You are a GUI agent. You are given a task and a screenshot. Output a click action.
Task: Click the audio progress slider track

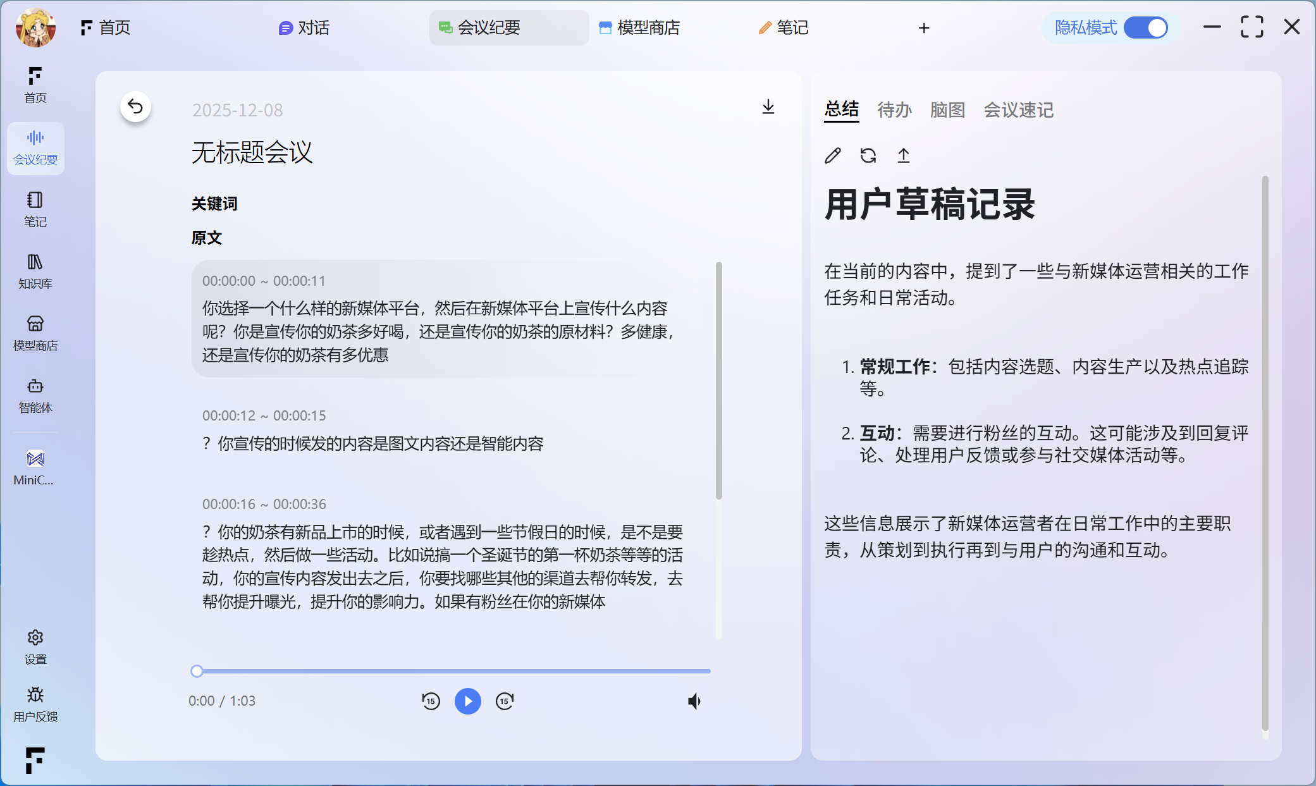[x=453, y=671]
